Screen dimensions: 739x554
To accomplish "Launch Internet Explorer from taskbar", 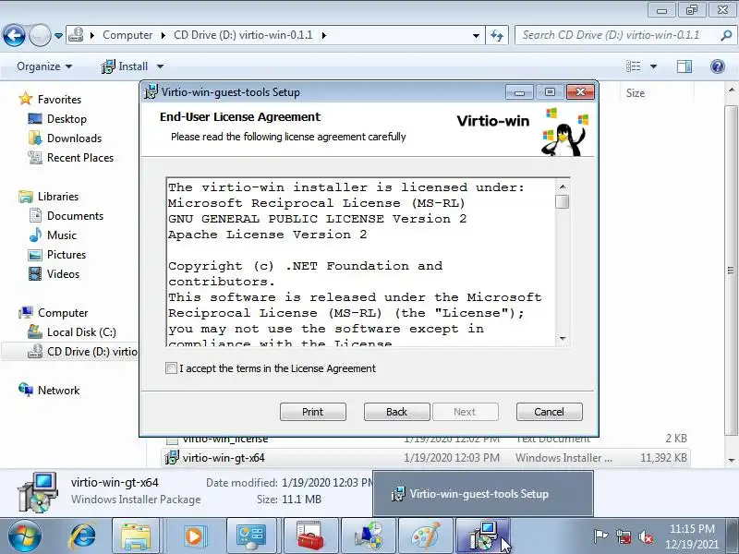I will tap(83, 536).
